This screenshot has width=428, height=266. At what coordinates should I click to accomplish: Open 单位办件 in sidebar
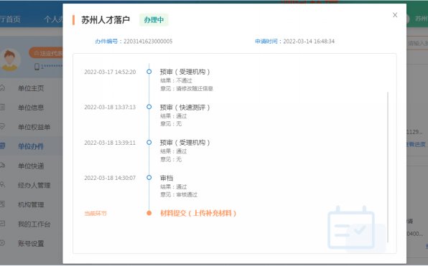[31, 146]
